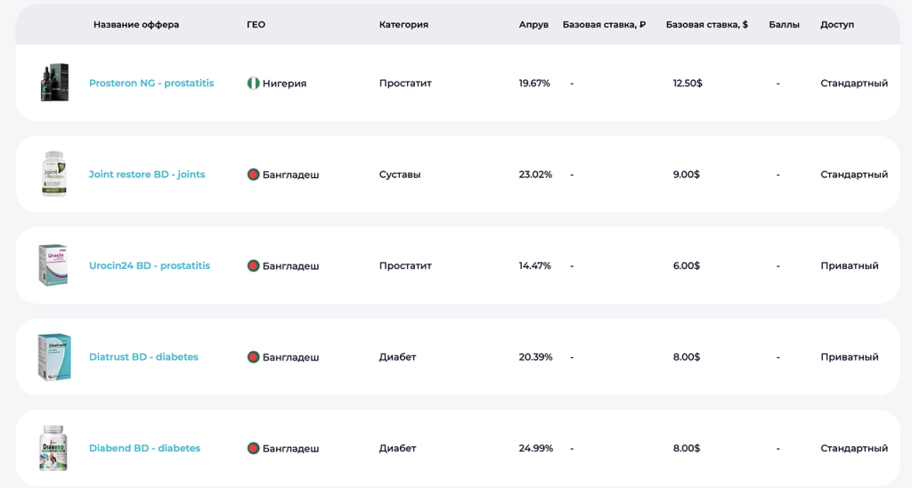This screenshot has width=912, height=488.
Task: Click Bangladesh flag in Diatrust row
Action: (x=253, y=357)
